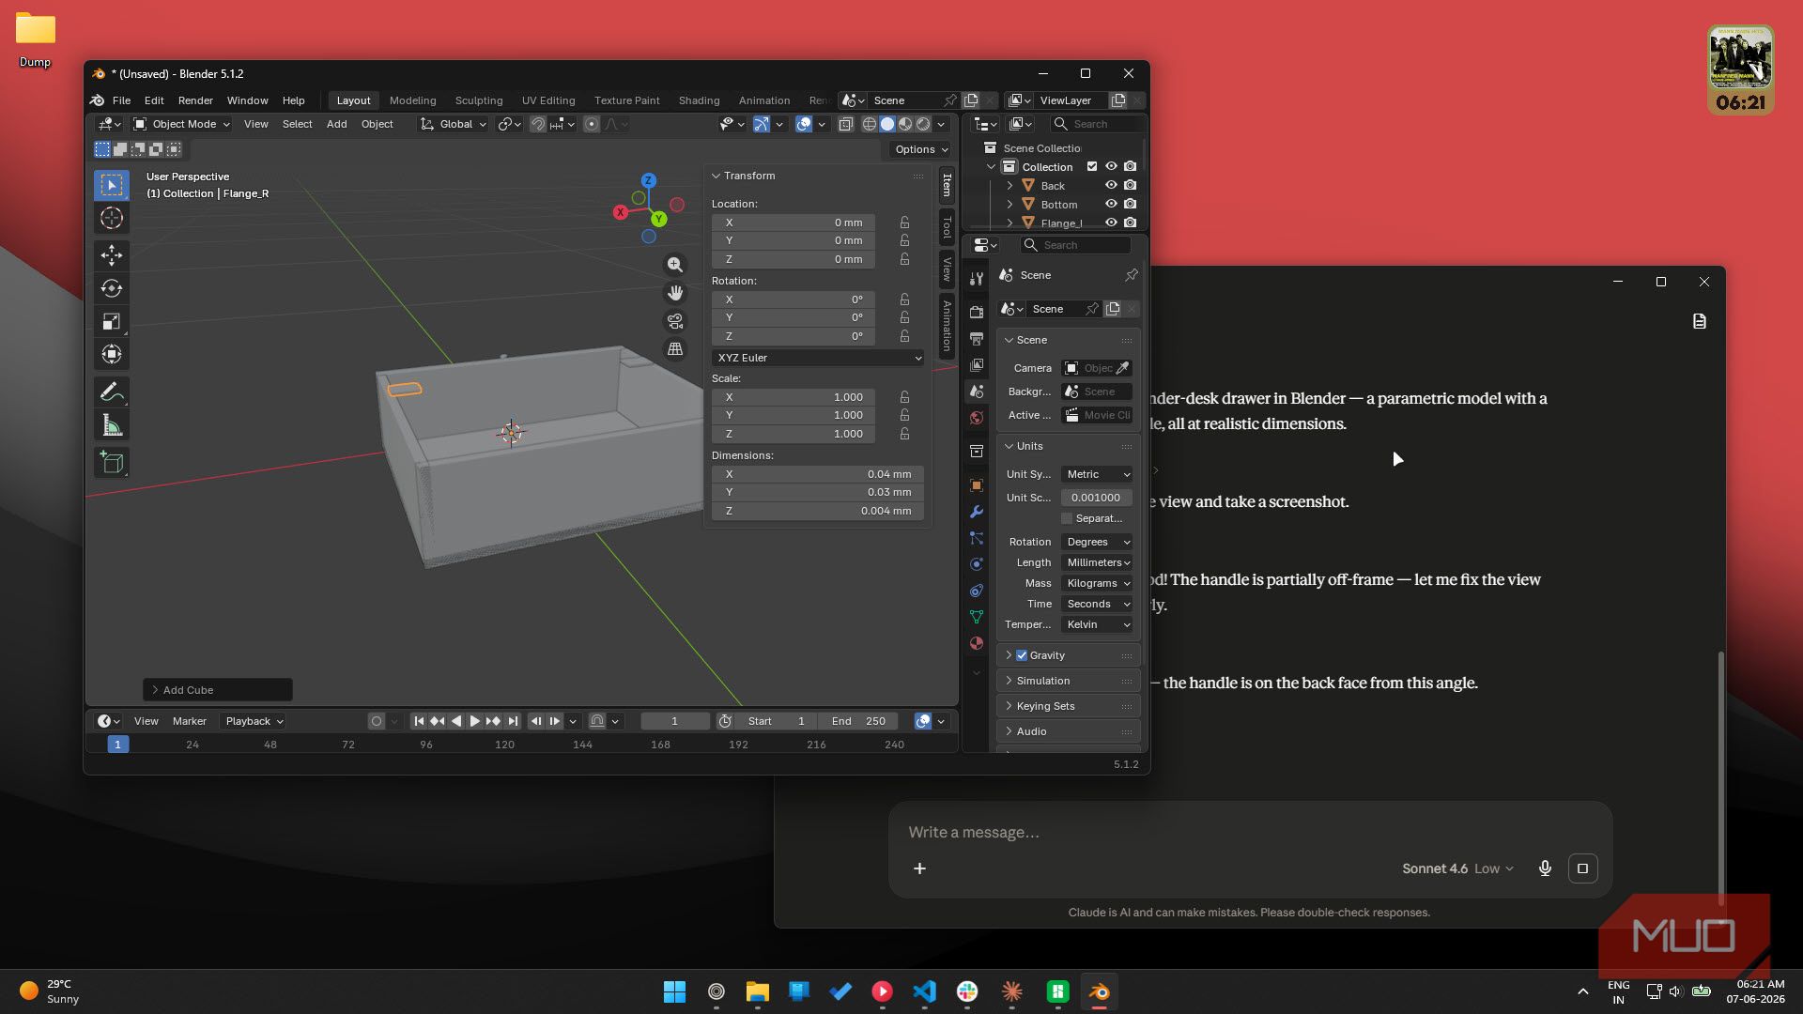Click the microphone icon in Claude's message box

click(x=1545, y=868)
